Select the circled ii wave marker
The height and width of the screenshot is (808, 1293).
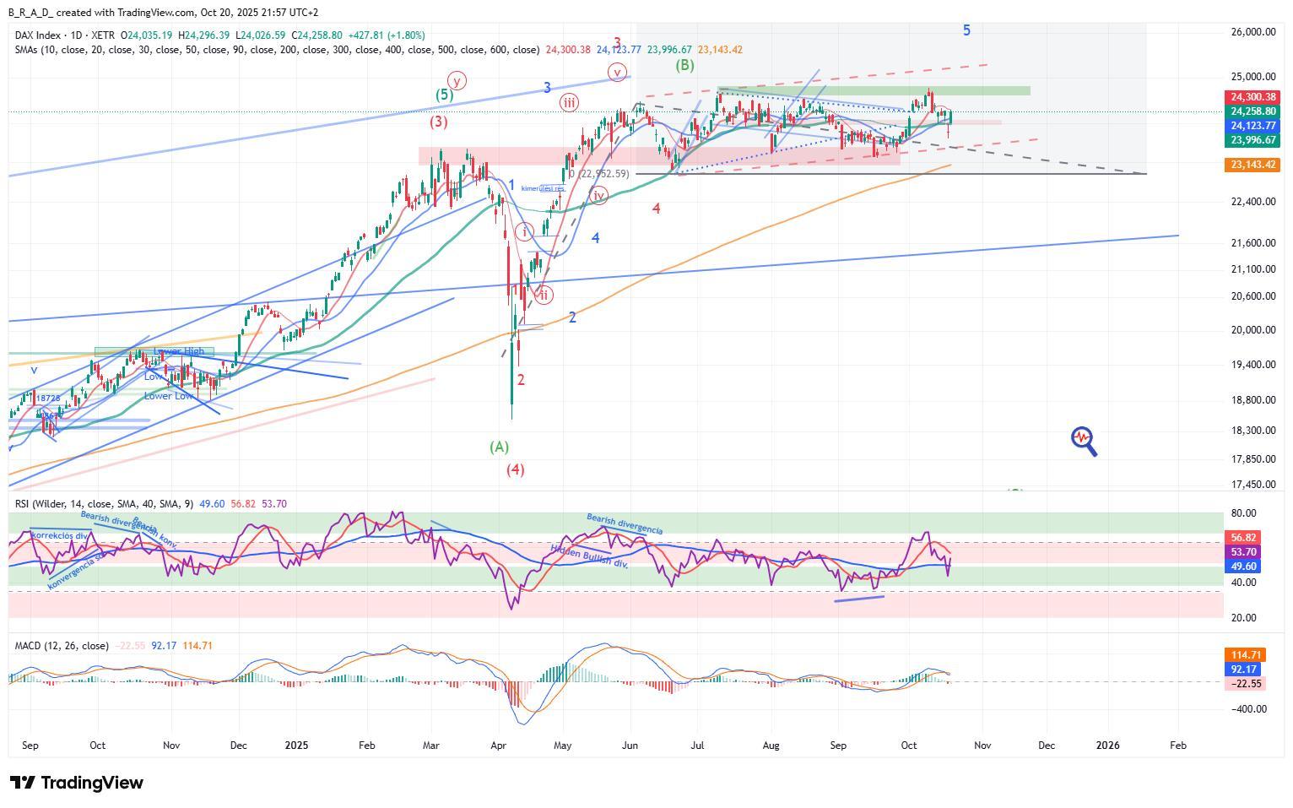(544, 295)
